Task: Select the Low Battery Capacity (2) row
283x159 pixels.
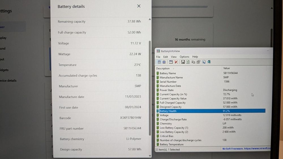Action: coord(211,132)
